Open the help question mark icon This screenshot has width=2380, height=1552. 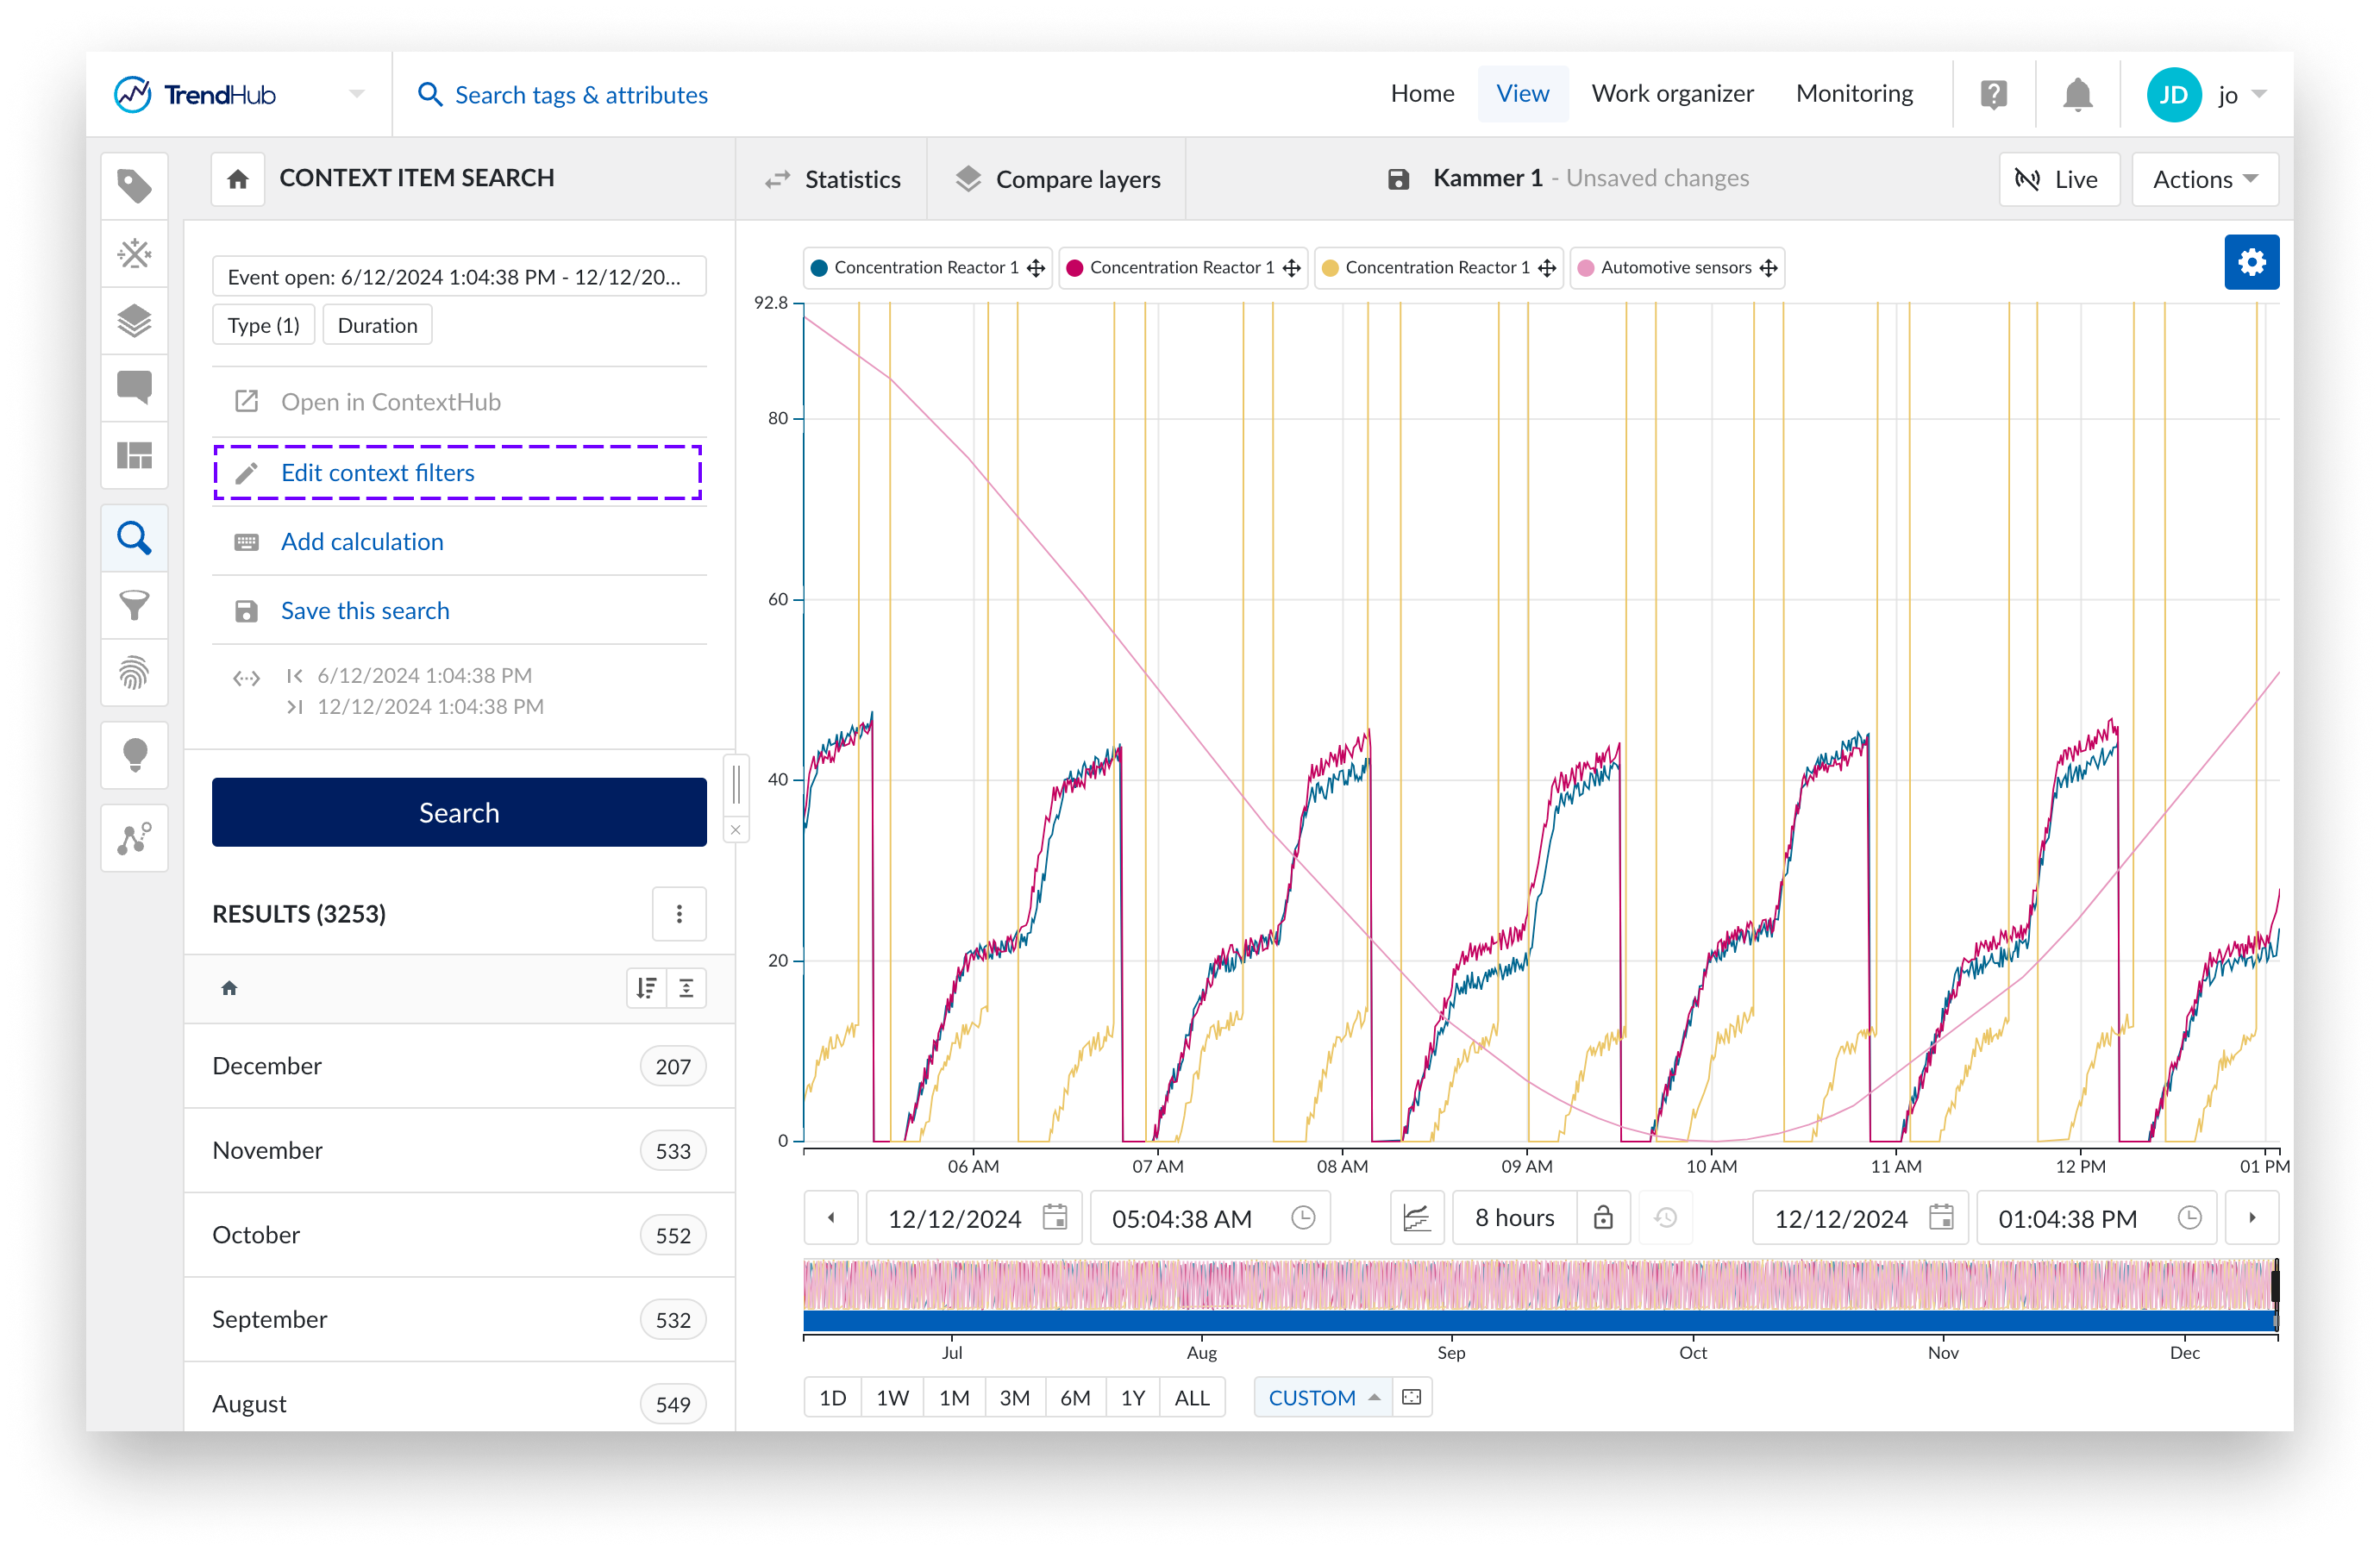[x=1993, y=95]
